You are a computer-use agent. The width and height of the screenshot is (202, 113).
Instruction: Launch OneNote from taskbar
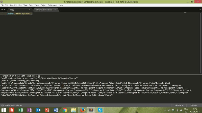pyautogui.click(x=29, y=110)
